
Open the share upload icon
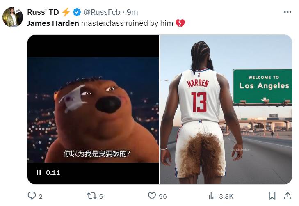click(288, 196)
